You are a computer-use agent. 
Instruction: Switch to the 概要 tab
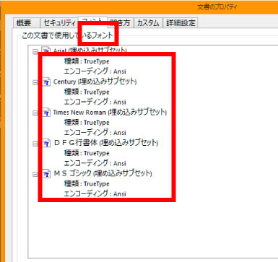(26, 23)
